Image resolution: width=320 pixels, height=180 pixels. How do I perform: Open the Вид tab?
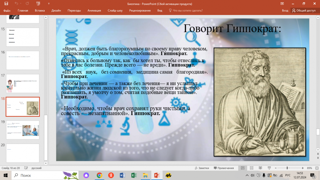(x=160, y=11)
